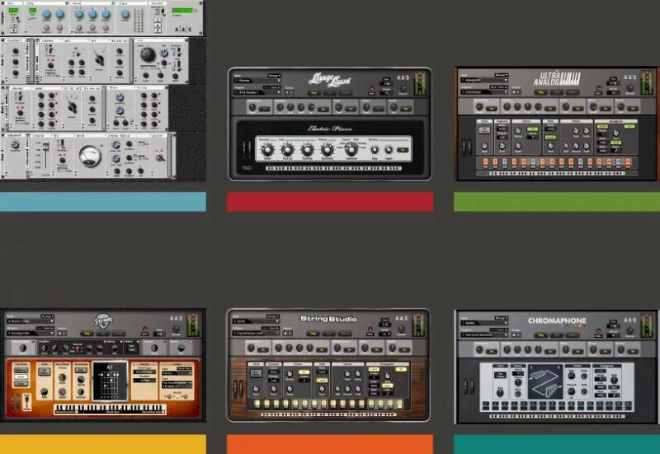Click the Pickup Symmetry knob in Lounge Lizard

[327, 150]
